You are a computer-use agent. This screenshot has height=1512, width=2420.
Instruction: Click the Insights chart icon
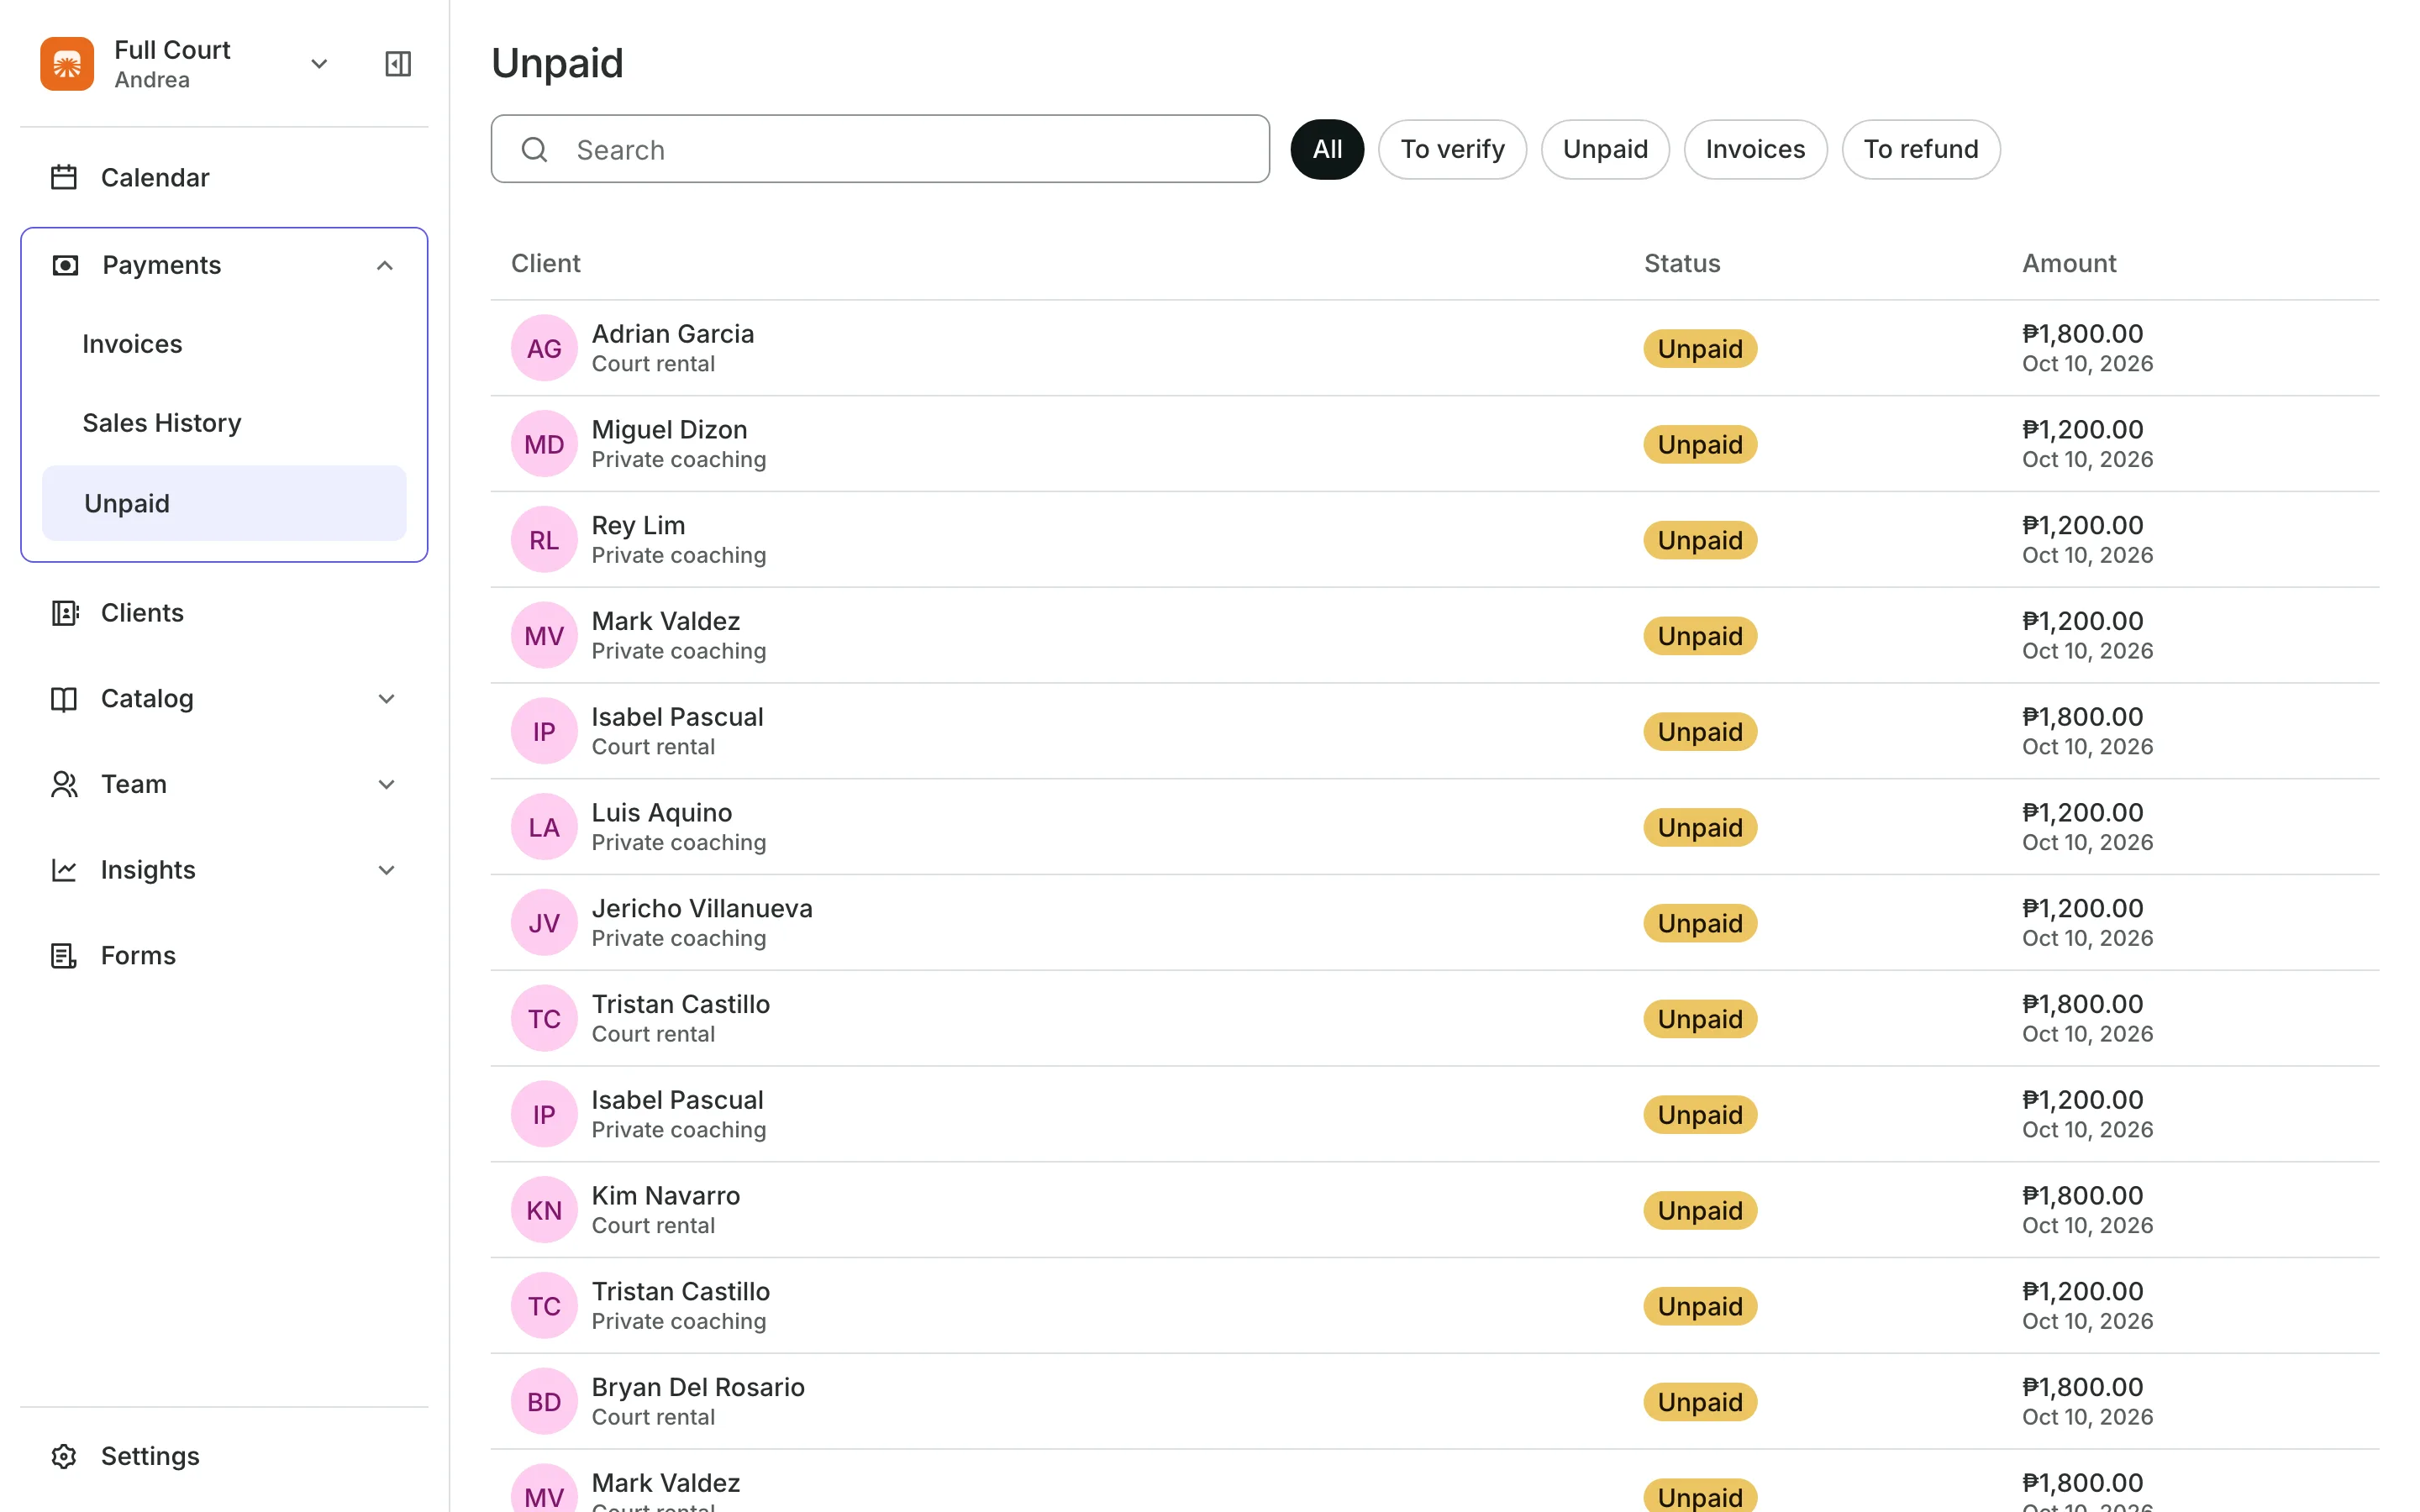(x=64, y=870)
